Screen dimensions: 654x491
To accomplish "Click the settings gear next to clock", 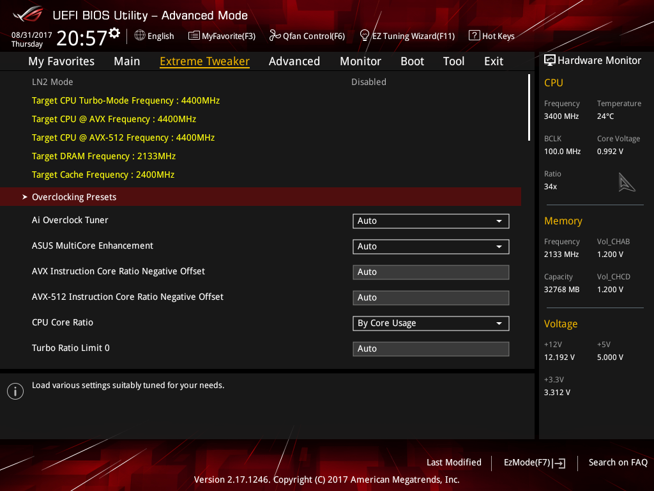I will tap(114, 33).
